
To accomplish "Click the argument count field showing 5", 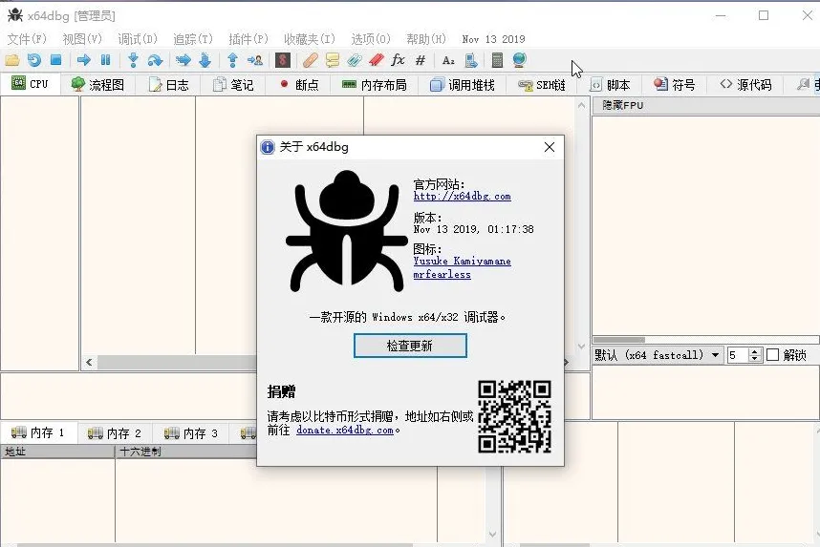I will point(738,355).
